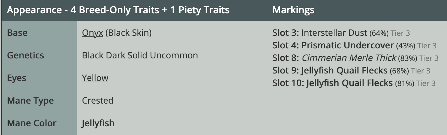The width and height of the screenshot is (447, 135).
Task: Click the Appearance section header
Action: (x=118, y=10)
